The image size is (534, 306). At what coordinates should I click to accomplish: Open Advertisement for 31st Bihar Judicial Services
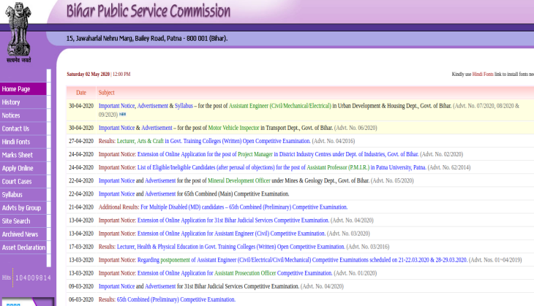[x=160, y=286]
